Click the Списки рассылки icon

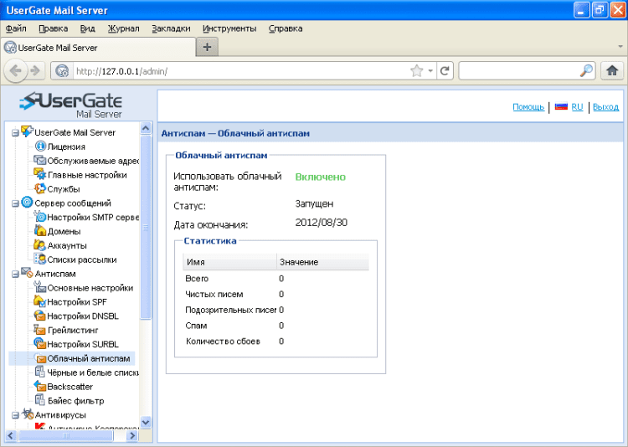pyautogui.click(x=39, y=259)
